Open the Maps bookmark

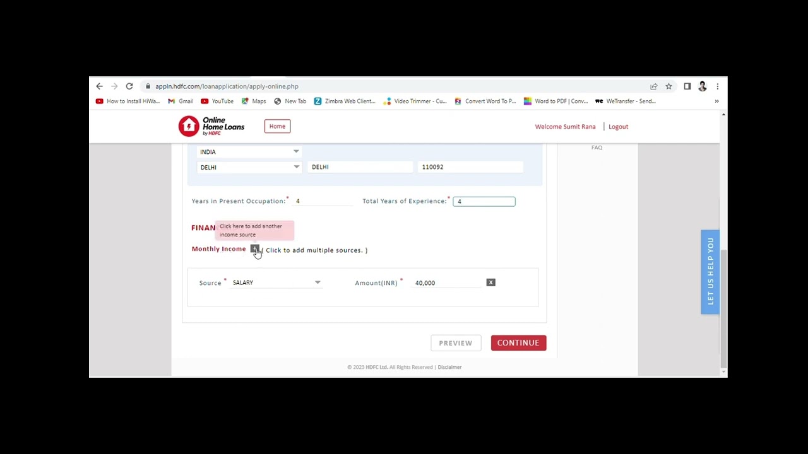pos(254,101)
